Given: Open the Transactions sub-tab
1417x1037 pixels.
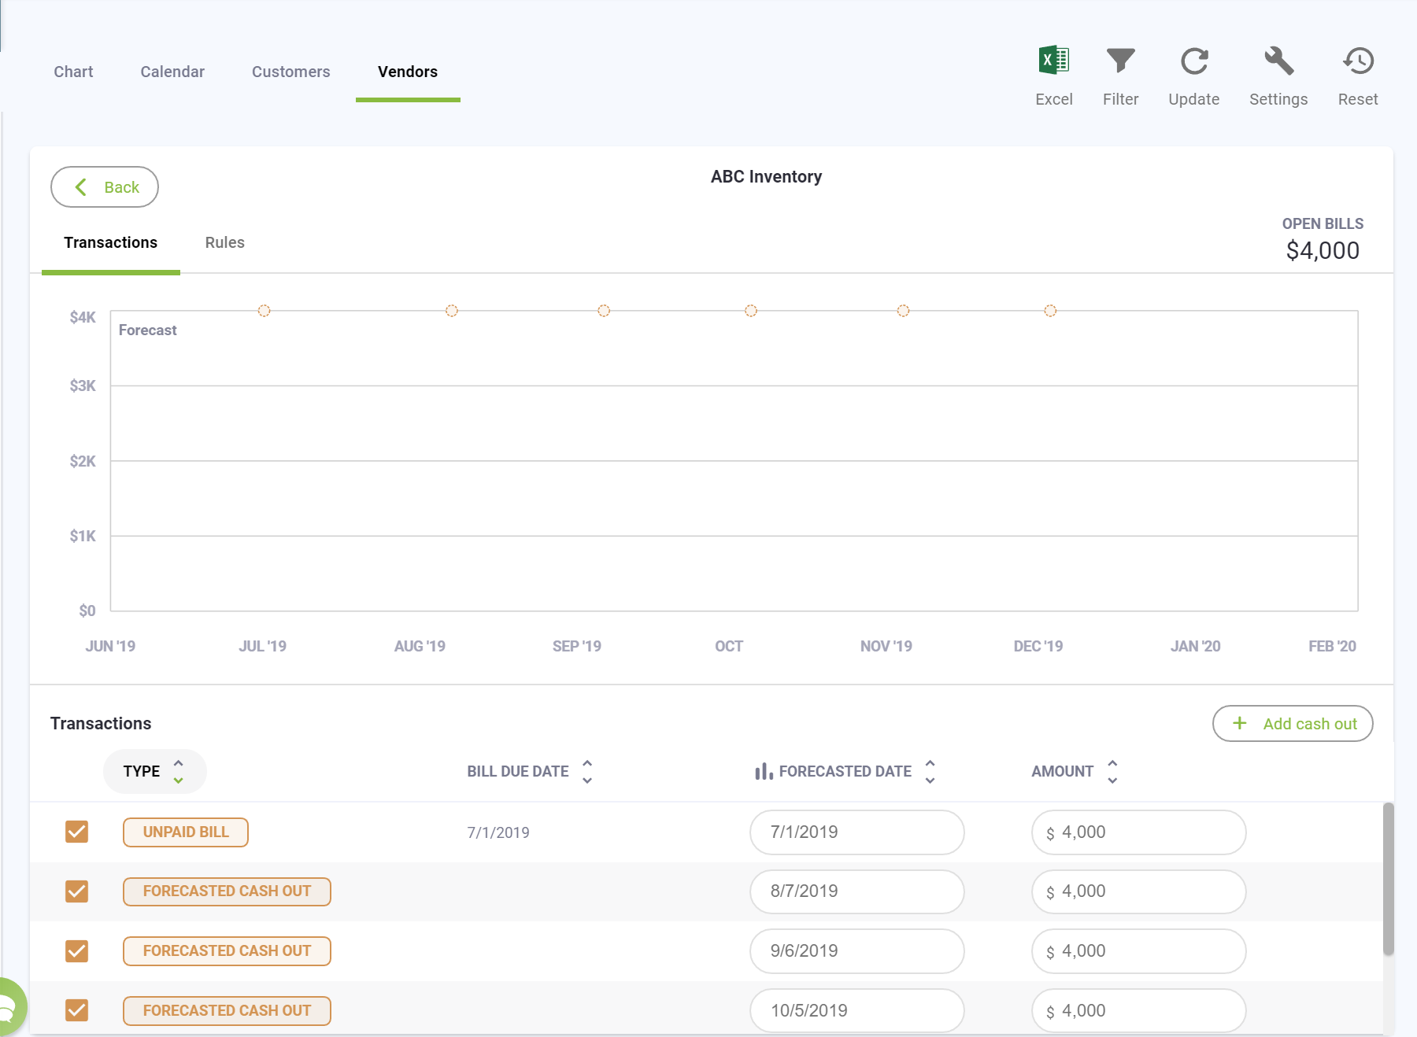Looking at the screenshot, I should click(110, 242).
